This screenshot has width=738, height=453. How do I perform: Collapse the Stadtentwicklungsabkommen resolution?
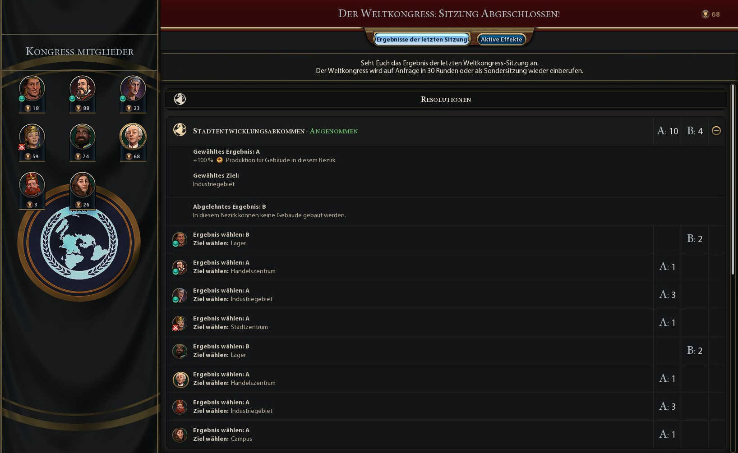click(x=716, y=131)
